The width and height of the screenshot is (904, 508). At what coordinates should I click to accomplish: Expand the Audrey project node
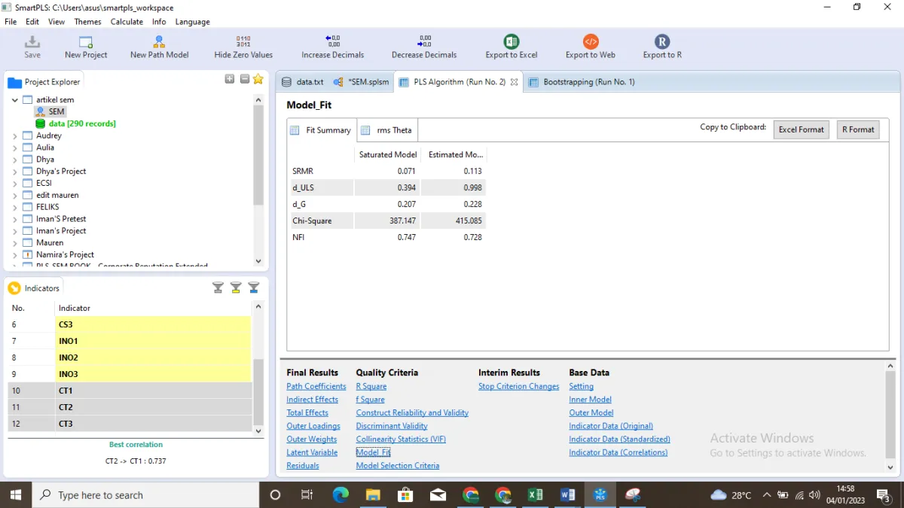14,135
